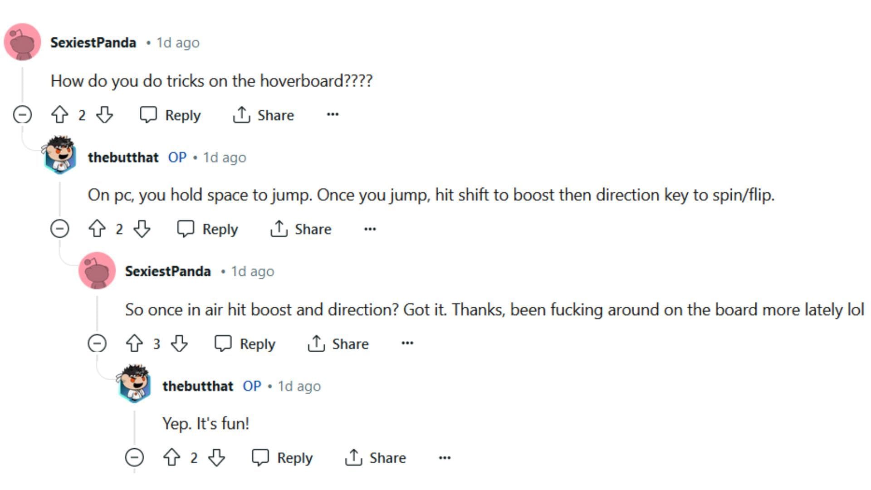
Task: Collapse thebutthat's 'On pc' reply thread
Action: [x=59, y=229]
